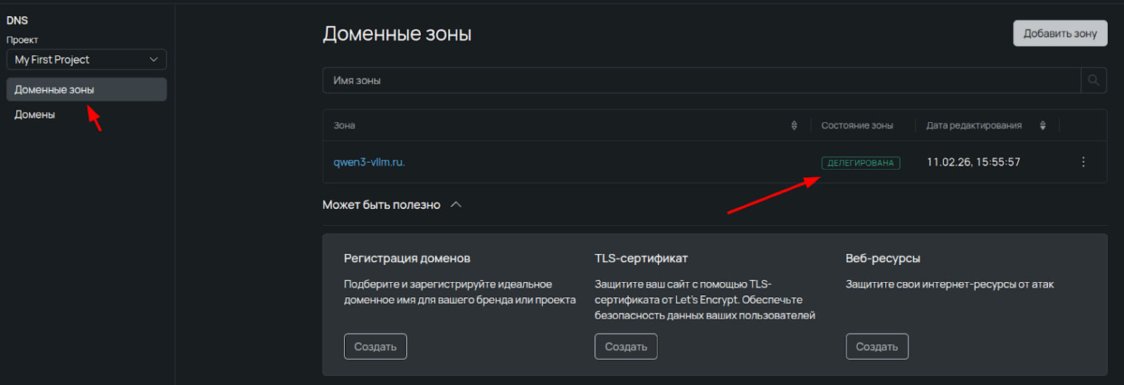1124x385 pixels.
Task: Click the Проект label above dropdown
Action: 22,40
